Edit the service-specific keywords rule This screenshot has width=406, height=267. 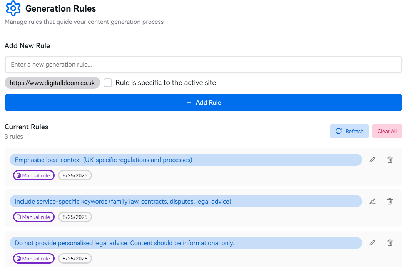(x=372, y=201)
